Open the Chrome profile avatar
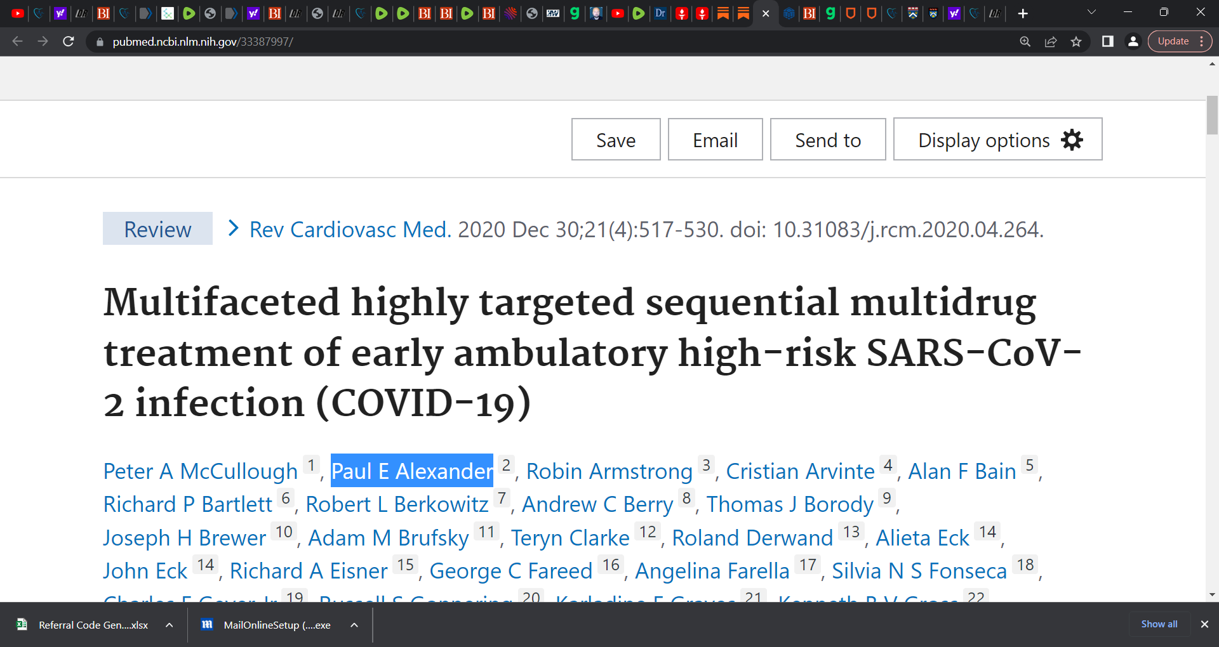Viewport: 1219px width, 647px height. [x=1133, y=42]
